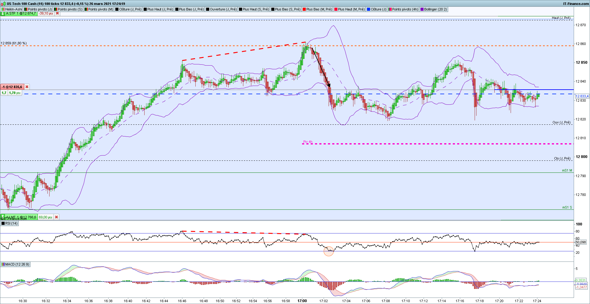The image size is (590, 304).
Task: Select the Clôture (J) indicator label
Action: click(x=377, y=9)
